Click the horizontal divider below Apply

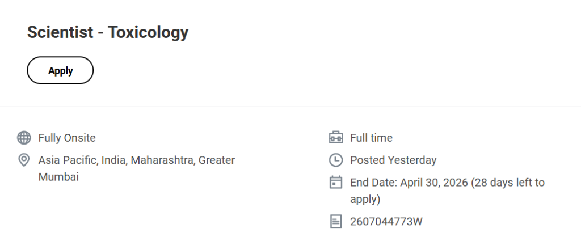tap(290, 107)
